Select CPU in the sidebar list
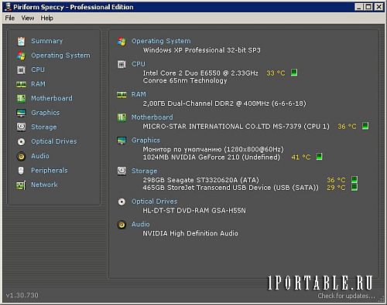The width and height of the screenshot is (387, 305). [38, 69]
